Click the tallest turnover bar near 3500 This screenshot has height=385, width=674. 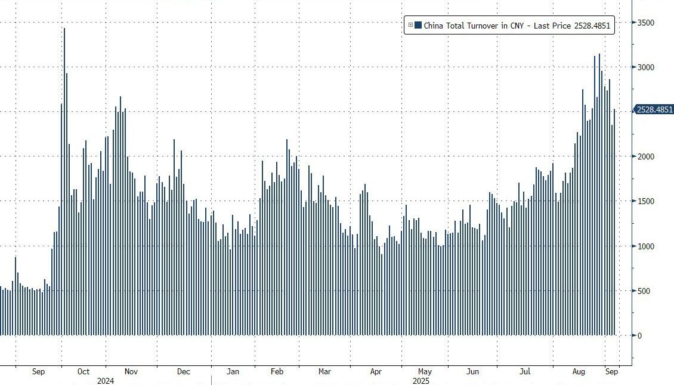tap(64, 179)
